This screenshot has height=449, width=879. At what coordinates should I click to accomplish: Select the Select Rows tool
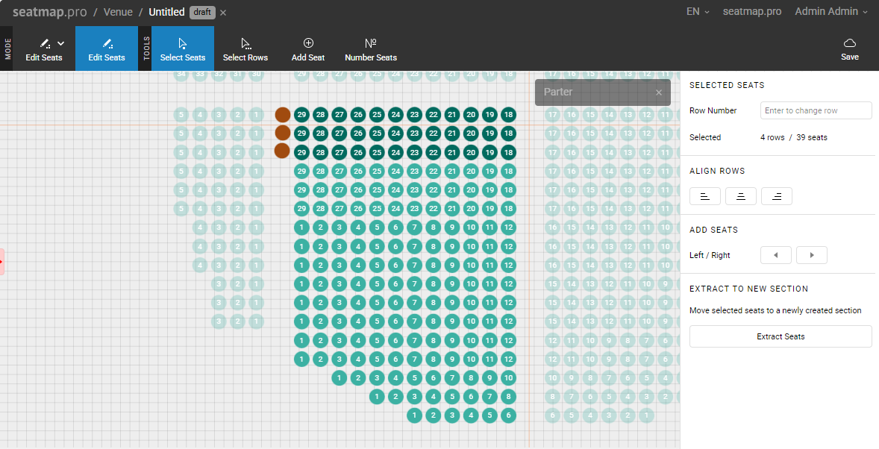pos(245,49)
